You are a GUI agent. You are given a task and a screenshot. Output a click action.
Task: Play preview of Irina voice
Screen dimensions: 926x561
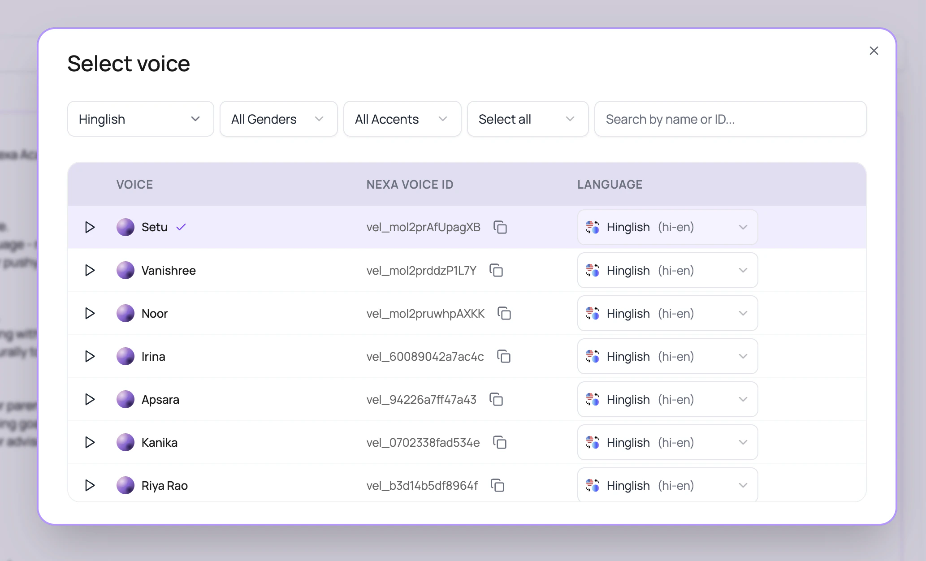coord(90,356)
